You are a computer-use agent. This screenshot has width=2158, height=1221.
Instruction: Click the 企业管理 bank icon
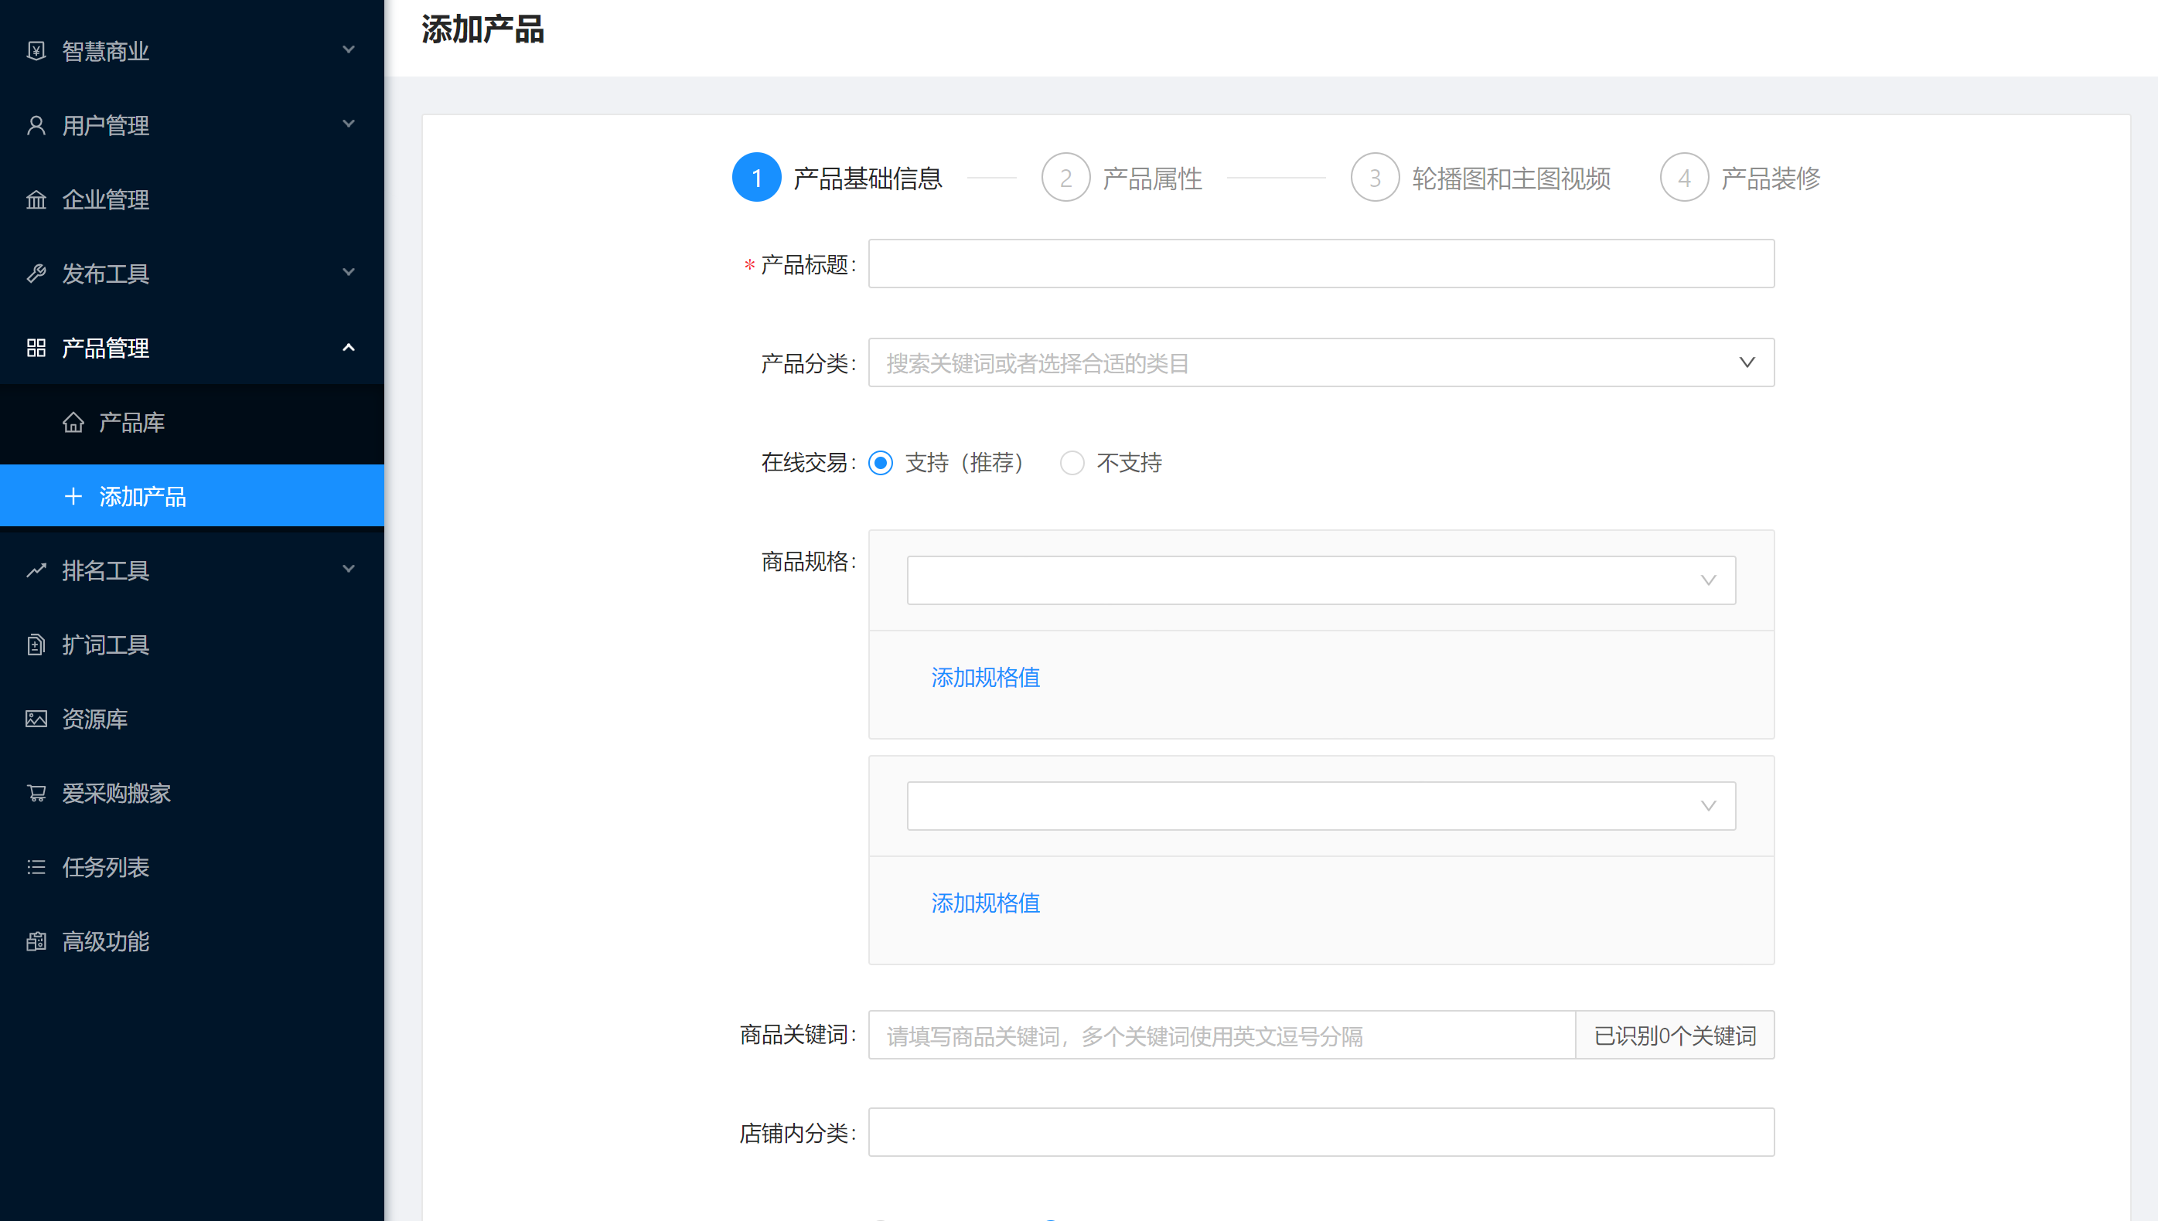point(36,199)
